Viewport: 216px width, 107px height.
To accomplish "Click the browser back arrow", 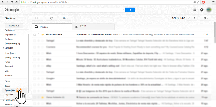I will coord(2,2).
